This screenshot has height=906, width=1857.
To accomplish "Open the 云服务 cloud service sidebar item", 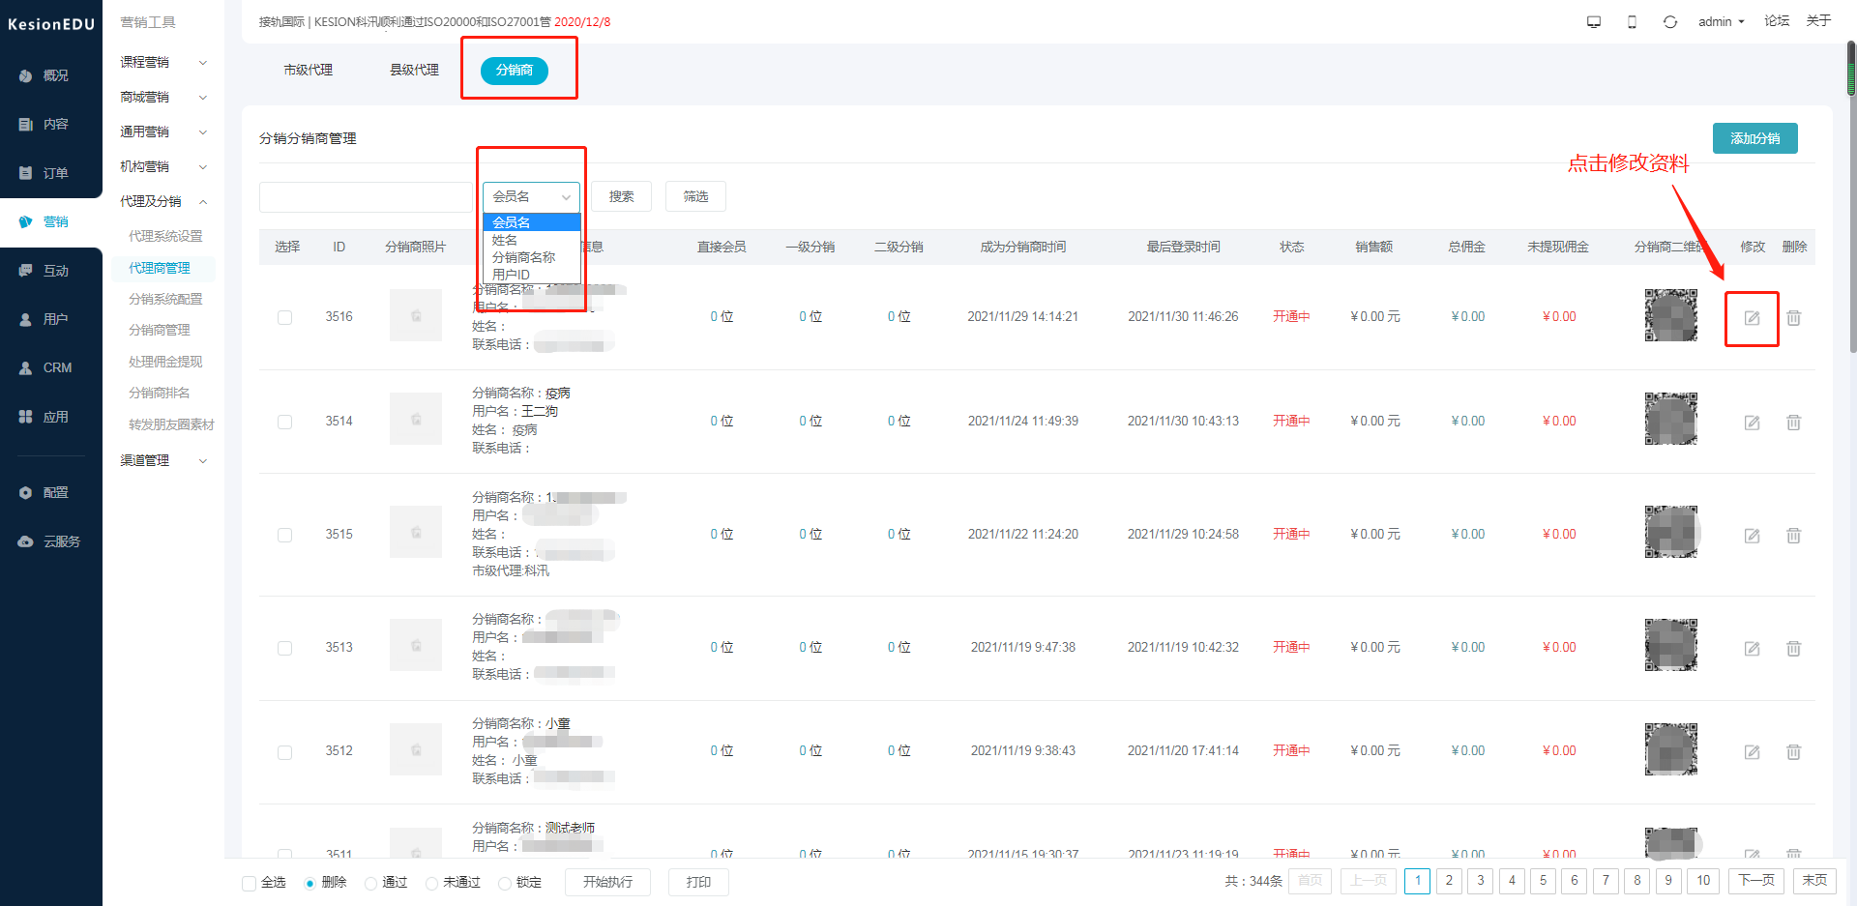I will tap(49, 541).
